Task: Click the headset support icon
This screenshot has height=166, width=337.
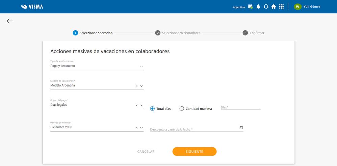Action: click(266, 7)
